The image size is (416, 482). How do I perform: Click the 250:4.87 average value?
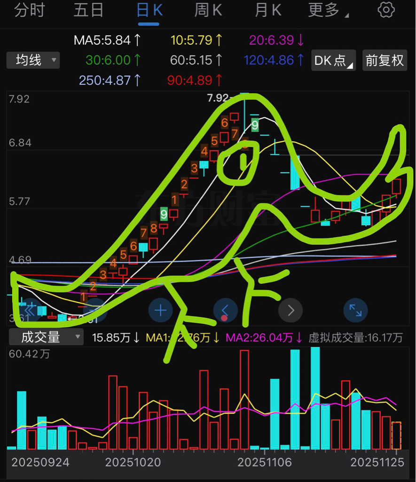(x=110, y=80)
